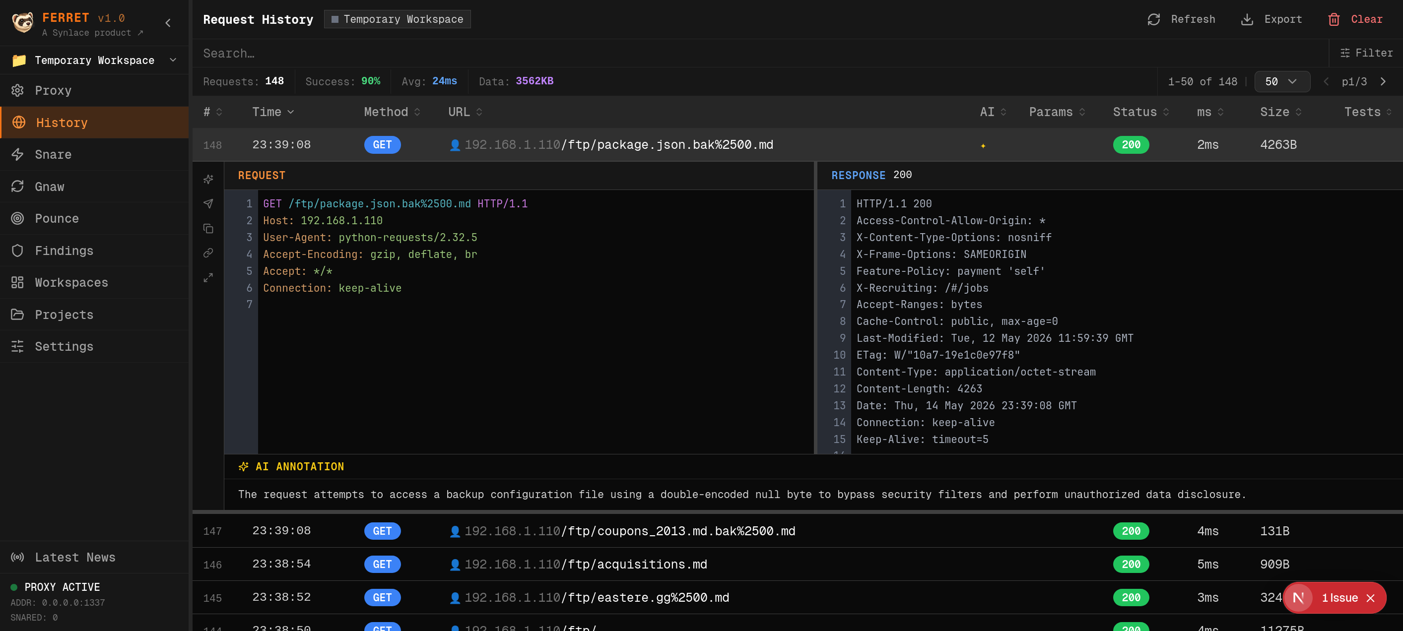Click the 200 status badge on row 147
1403x631 pixels.
pos(1131,531)
